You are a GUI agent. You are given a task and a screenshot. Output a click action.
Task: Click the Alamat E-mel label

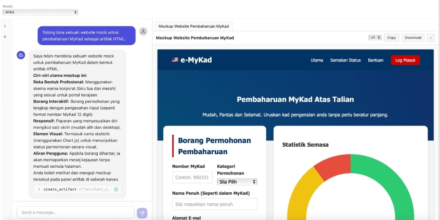point(186,218)
